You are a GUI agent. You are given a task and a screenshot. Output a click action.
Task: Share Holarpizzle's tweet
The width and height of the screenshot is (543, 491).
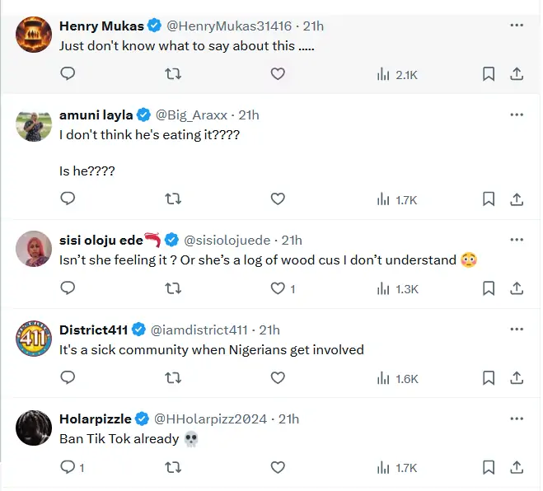(517, 467)
